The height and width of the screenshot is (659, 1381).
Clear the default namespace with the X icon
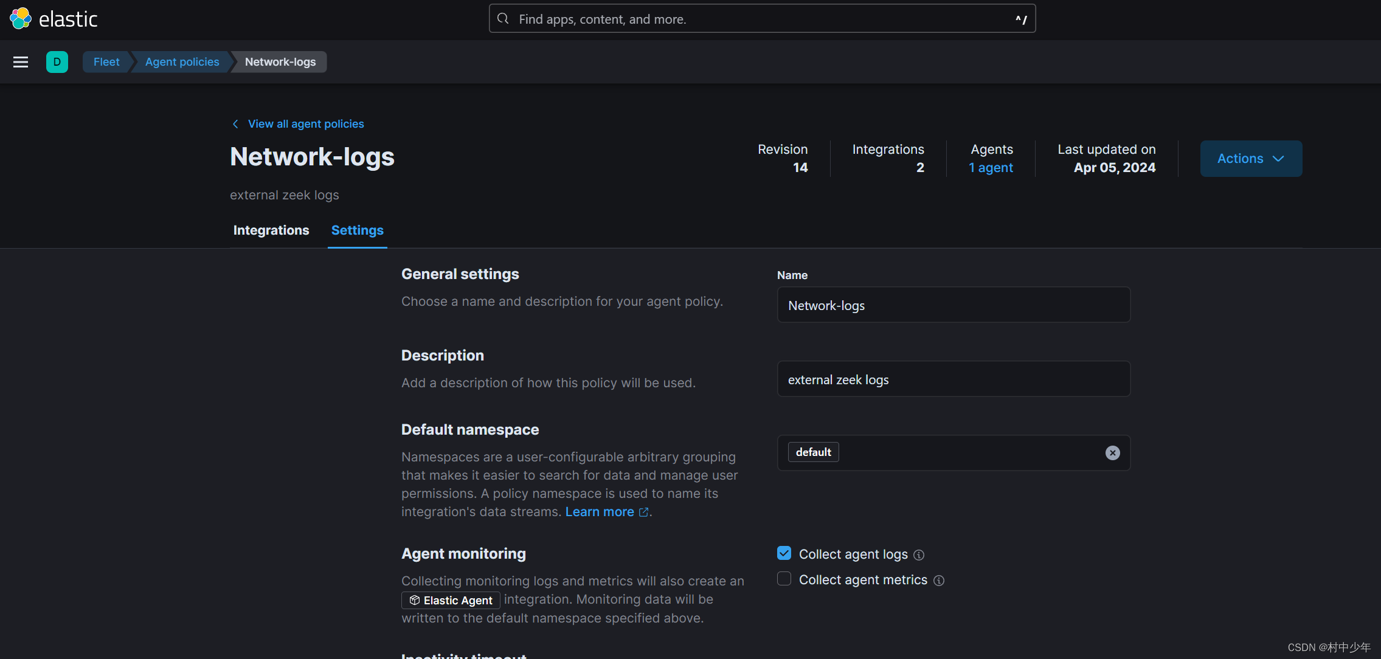point(1112,453)
